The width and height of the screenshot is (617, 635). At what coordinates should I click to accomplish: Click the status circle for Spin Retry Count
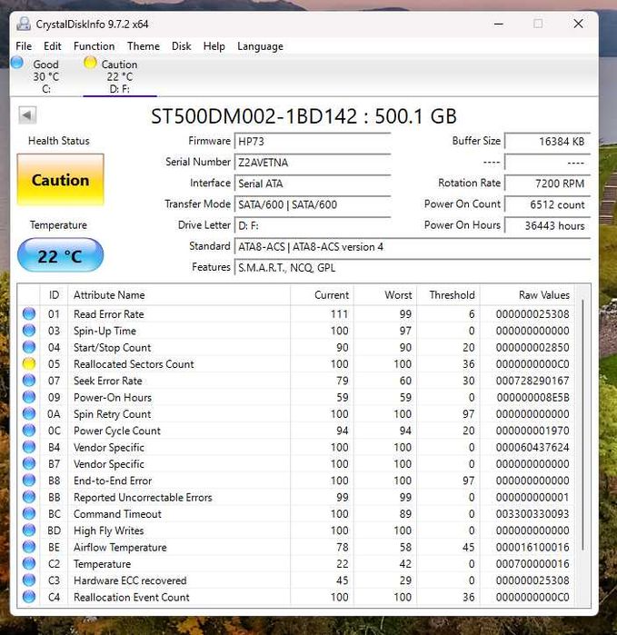click(29, 413)
